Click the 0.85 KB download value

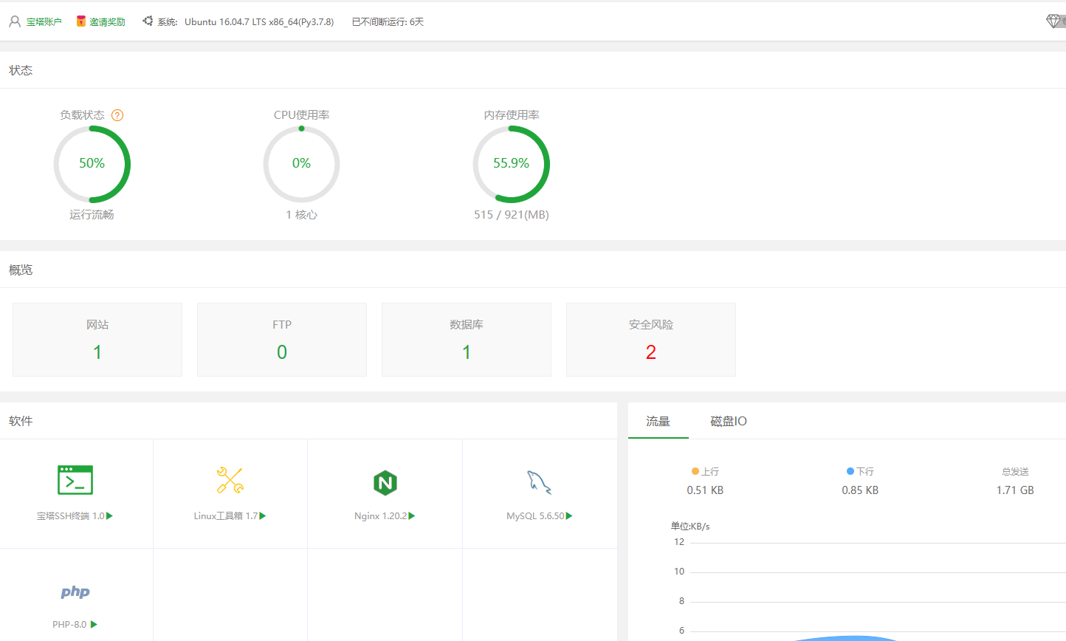point(860,490)
